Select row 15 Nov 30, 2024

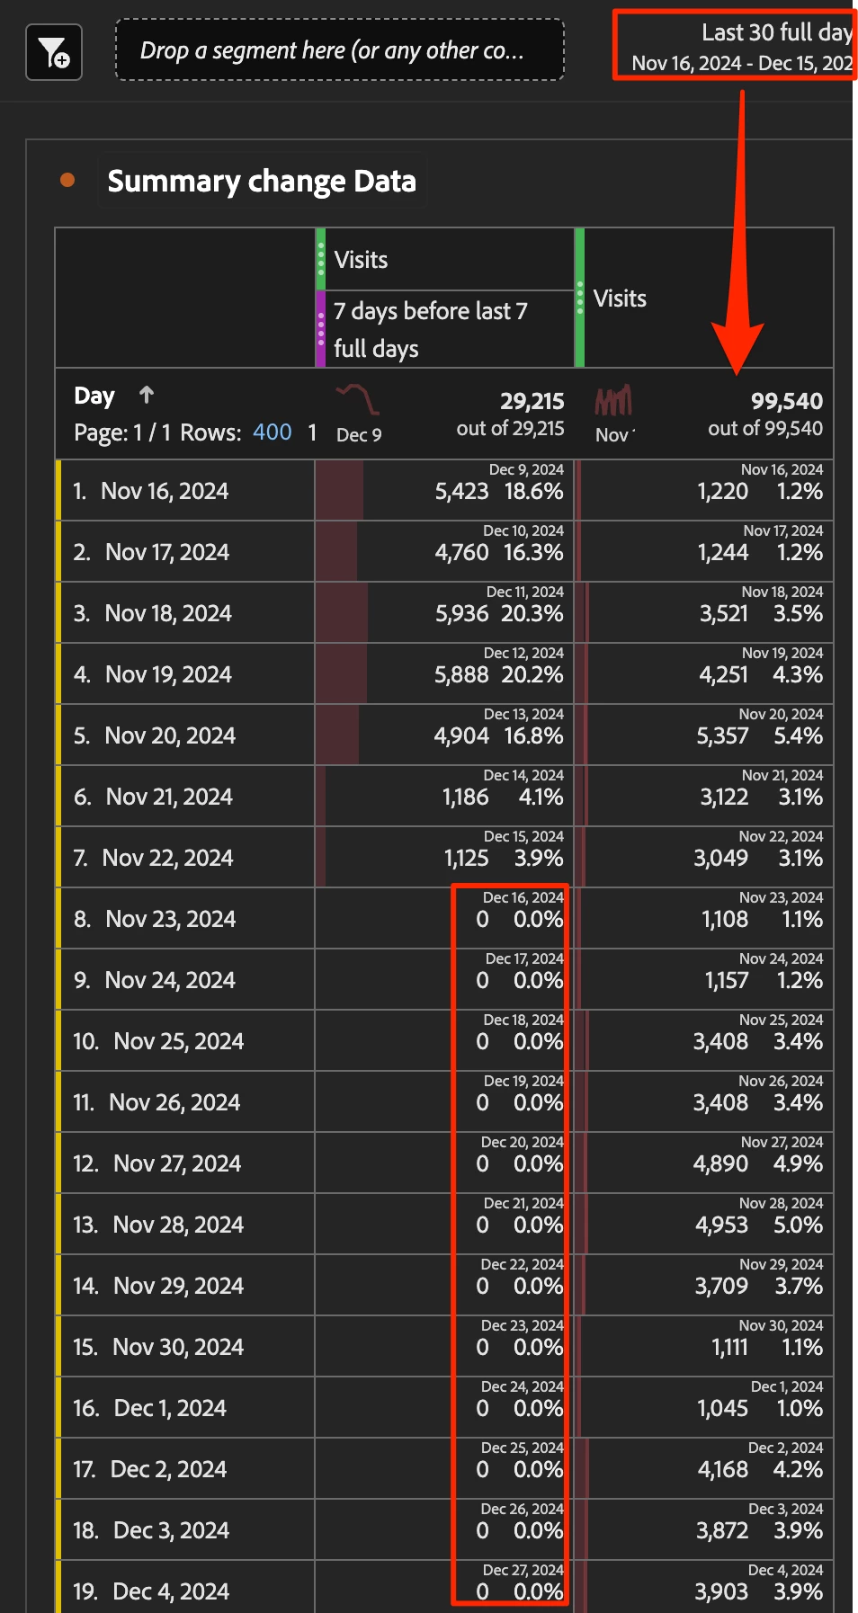pyautogui.click(x=185, y=1347)
